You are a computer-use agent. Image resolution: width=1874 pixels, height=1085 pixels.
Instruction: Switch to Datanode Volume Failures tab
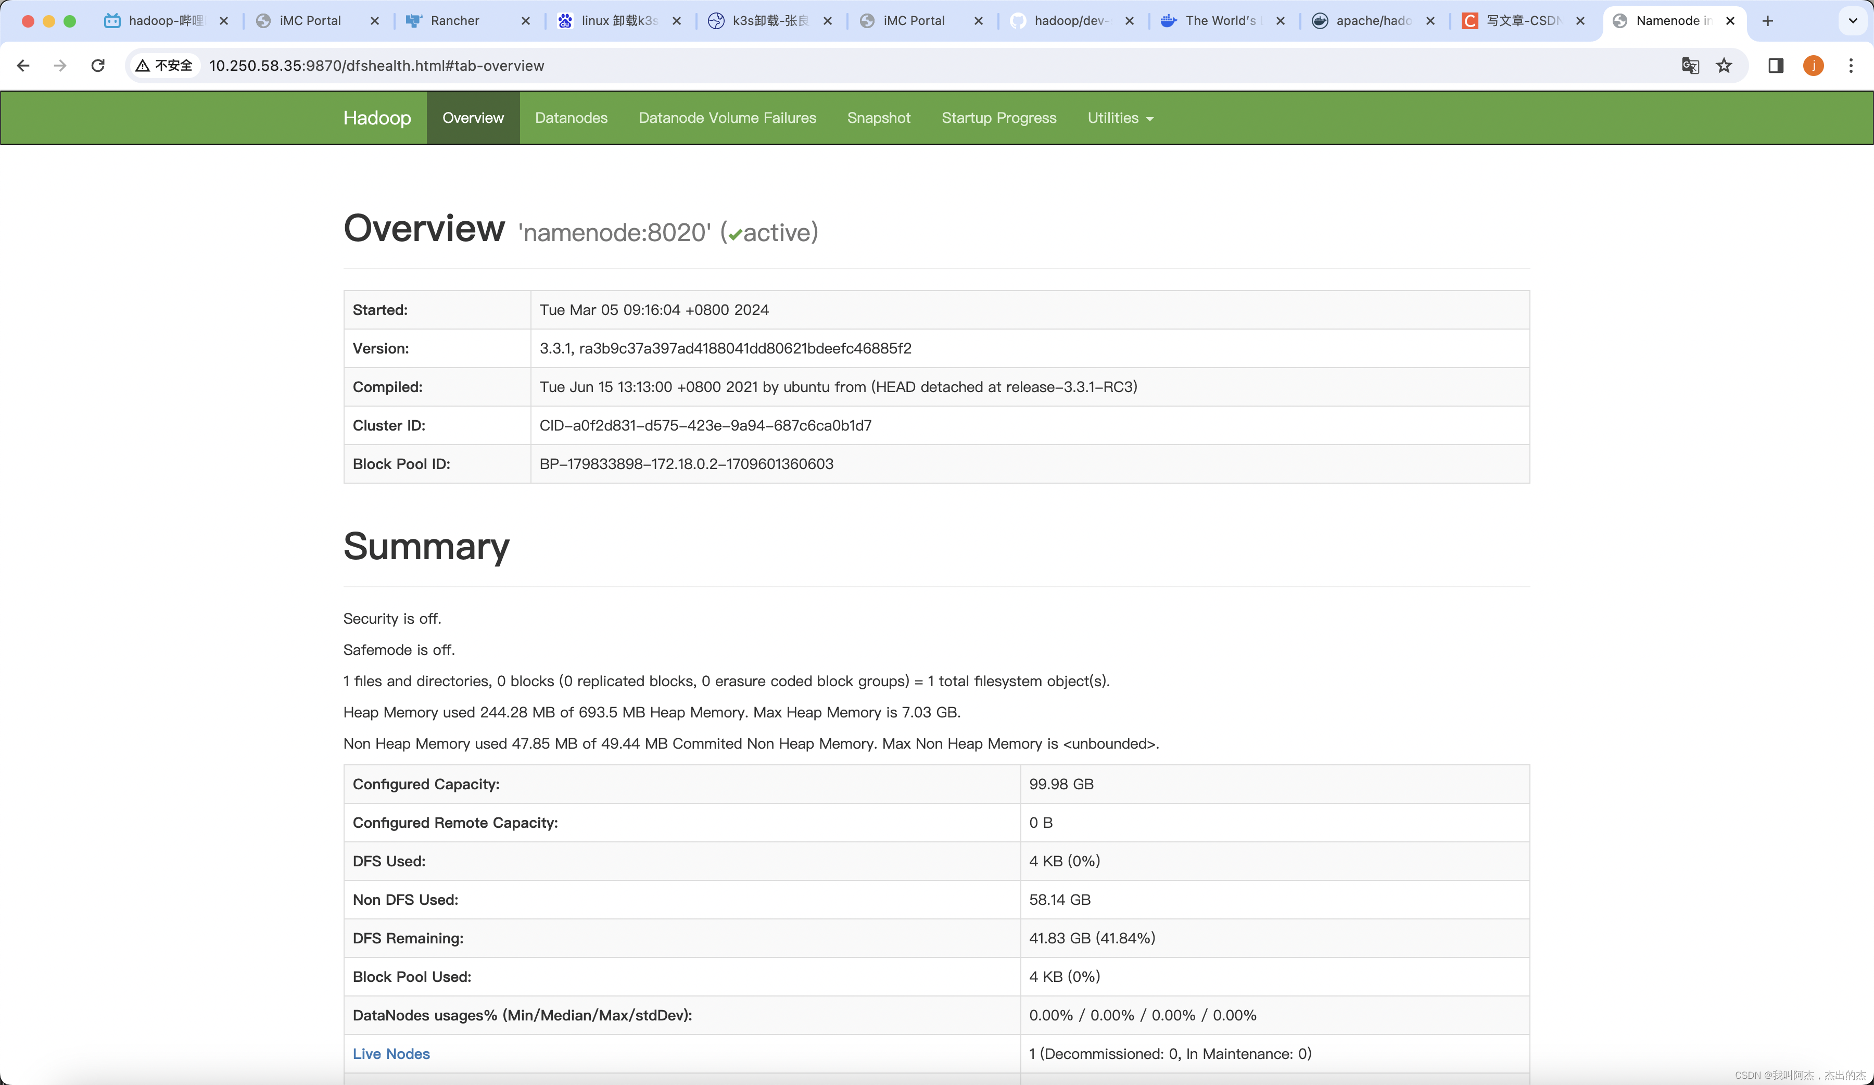(727, 118)
